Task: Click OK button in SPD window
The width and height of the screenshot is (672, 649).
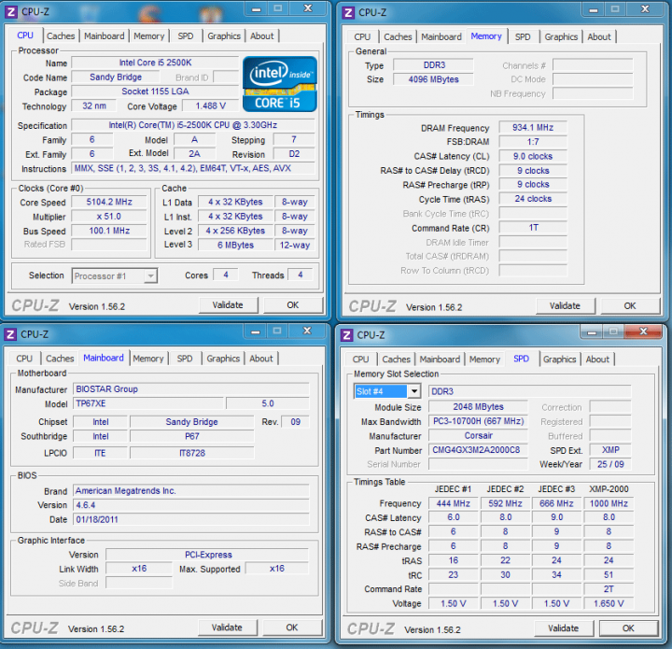Action: 628,628
